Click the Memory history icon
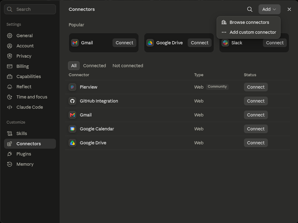Screen dimensions: 298x223 coord(10,164)
